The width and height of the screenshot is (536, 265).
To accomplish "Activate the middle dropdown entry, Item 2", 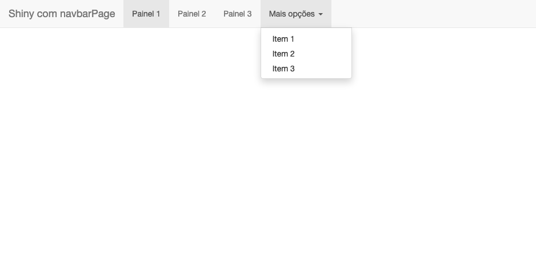I will pyautogui.click(x=283, y=54).
